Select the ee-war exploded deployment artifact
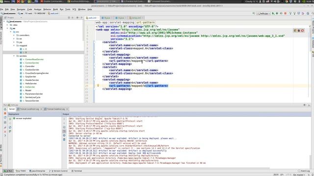 point(22,118)
